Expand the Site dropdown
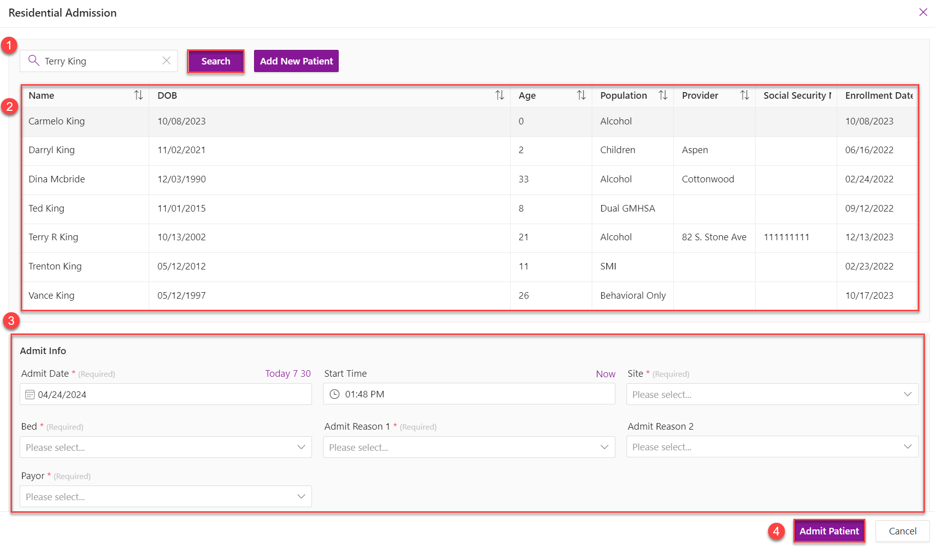Screen dimensions: 935x547 pos(772,394)
